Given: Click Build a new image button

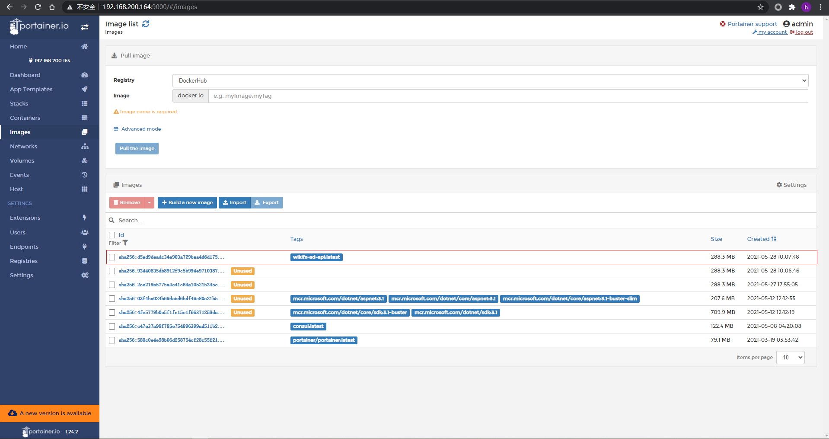Looking at the screenshot, I should 187,202.
